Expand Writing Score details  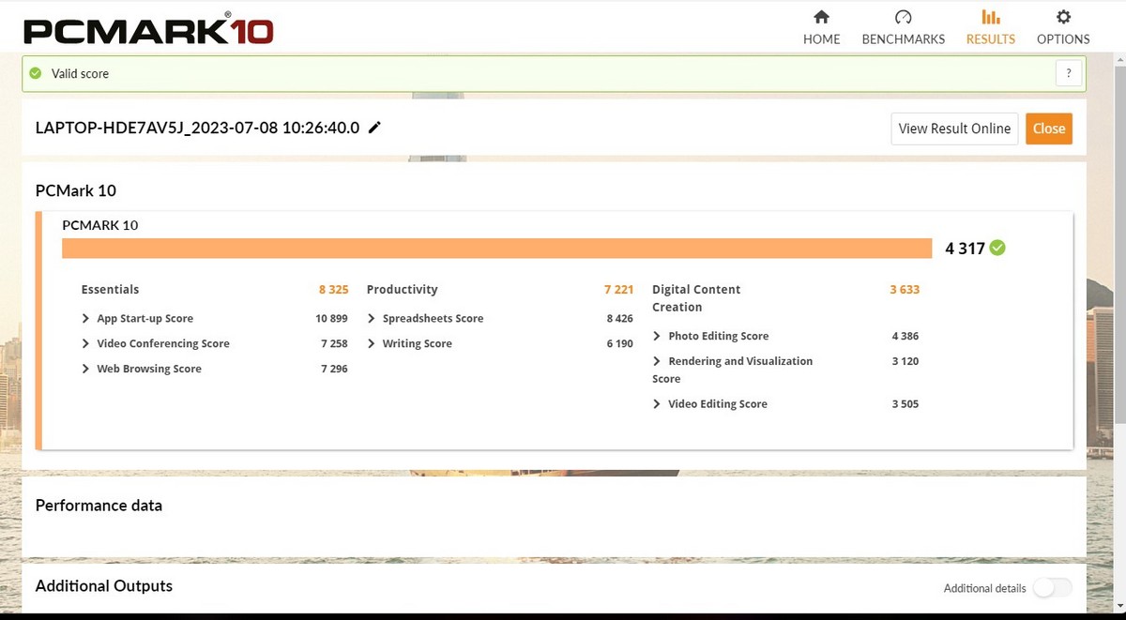coord(372,344)
